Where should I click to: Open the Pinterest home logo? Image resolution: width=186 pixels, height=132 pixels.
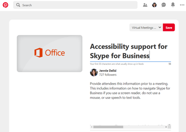[6, 5]
